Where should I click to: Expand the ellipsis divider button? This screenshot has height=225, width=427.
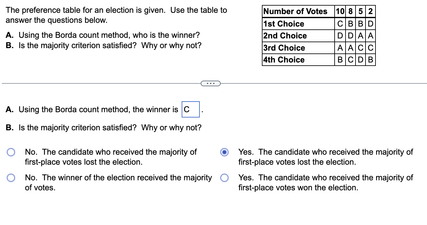tap(211, 83)
